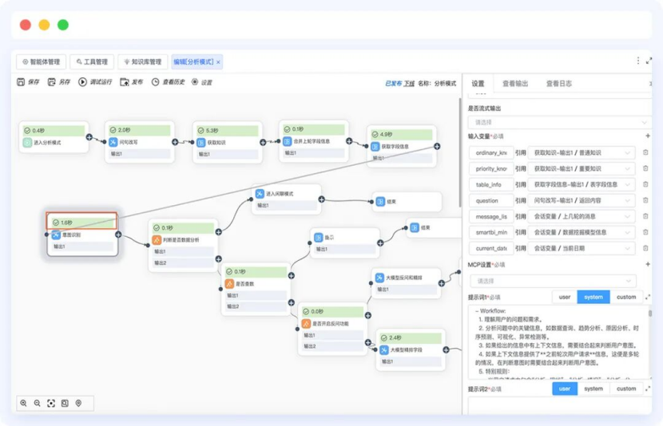The width and height of the screenshot is (663, 426).
Task: Click the 下线 offline link
Action: [409, 83]
